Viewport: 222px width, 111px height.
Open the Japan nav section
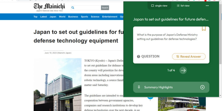click(x=53, y=17)
